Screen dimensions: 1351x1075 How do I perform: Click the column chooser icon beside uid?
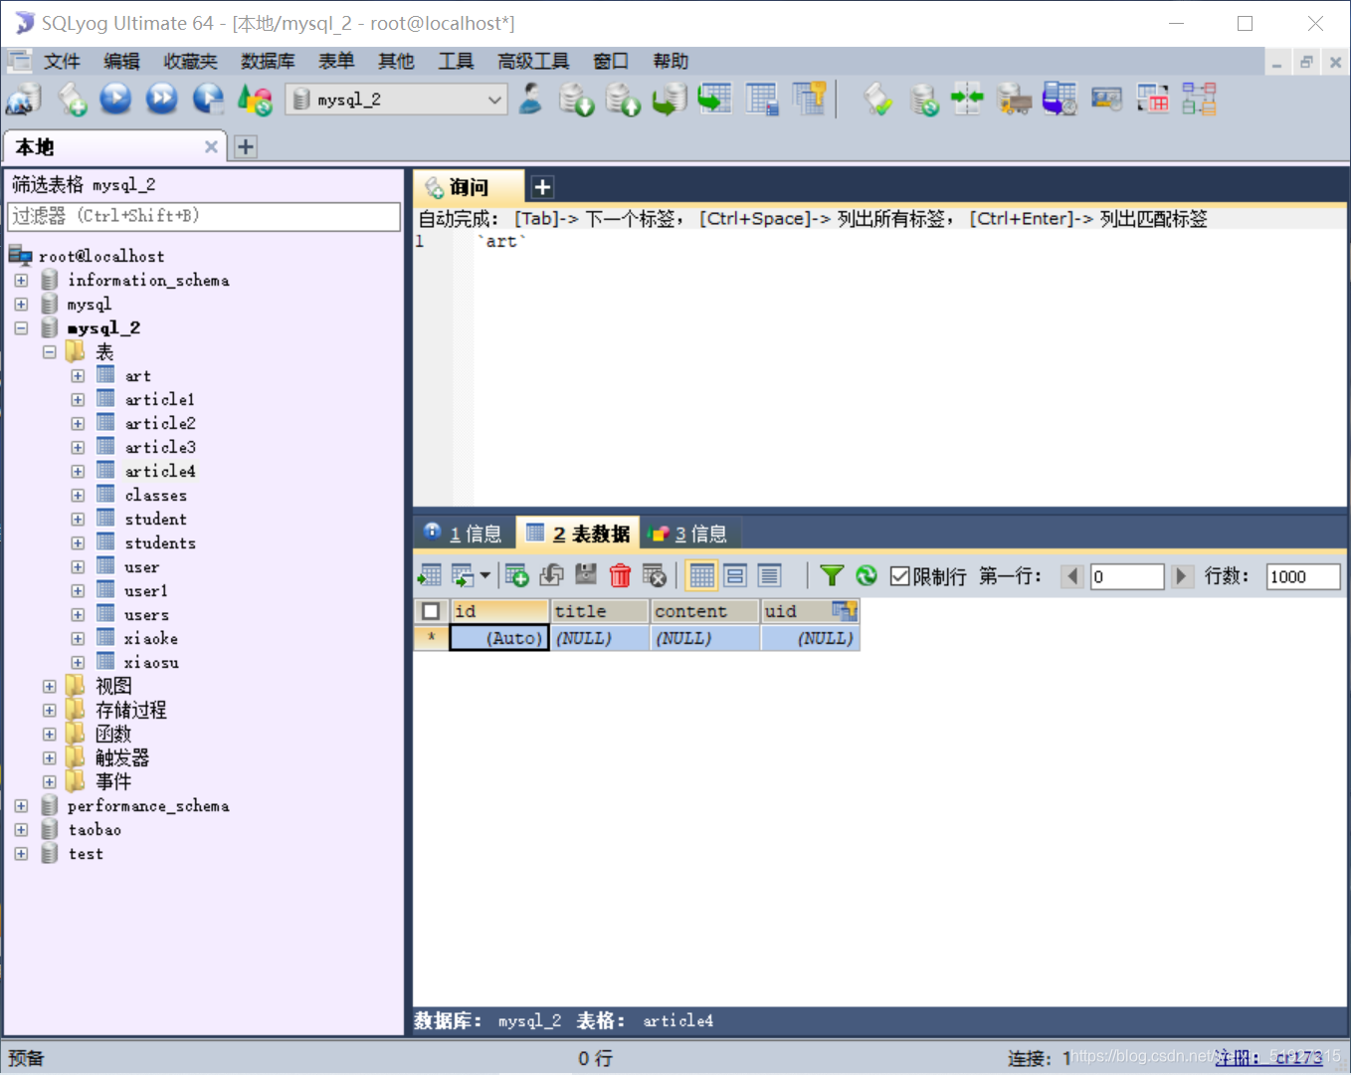pos(844,610)
